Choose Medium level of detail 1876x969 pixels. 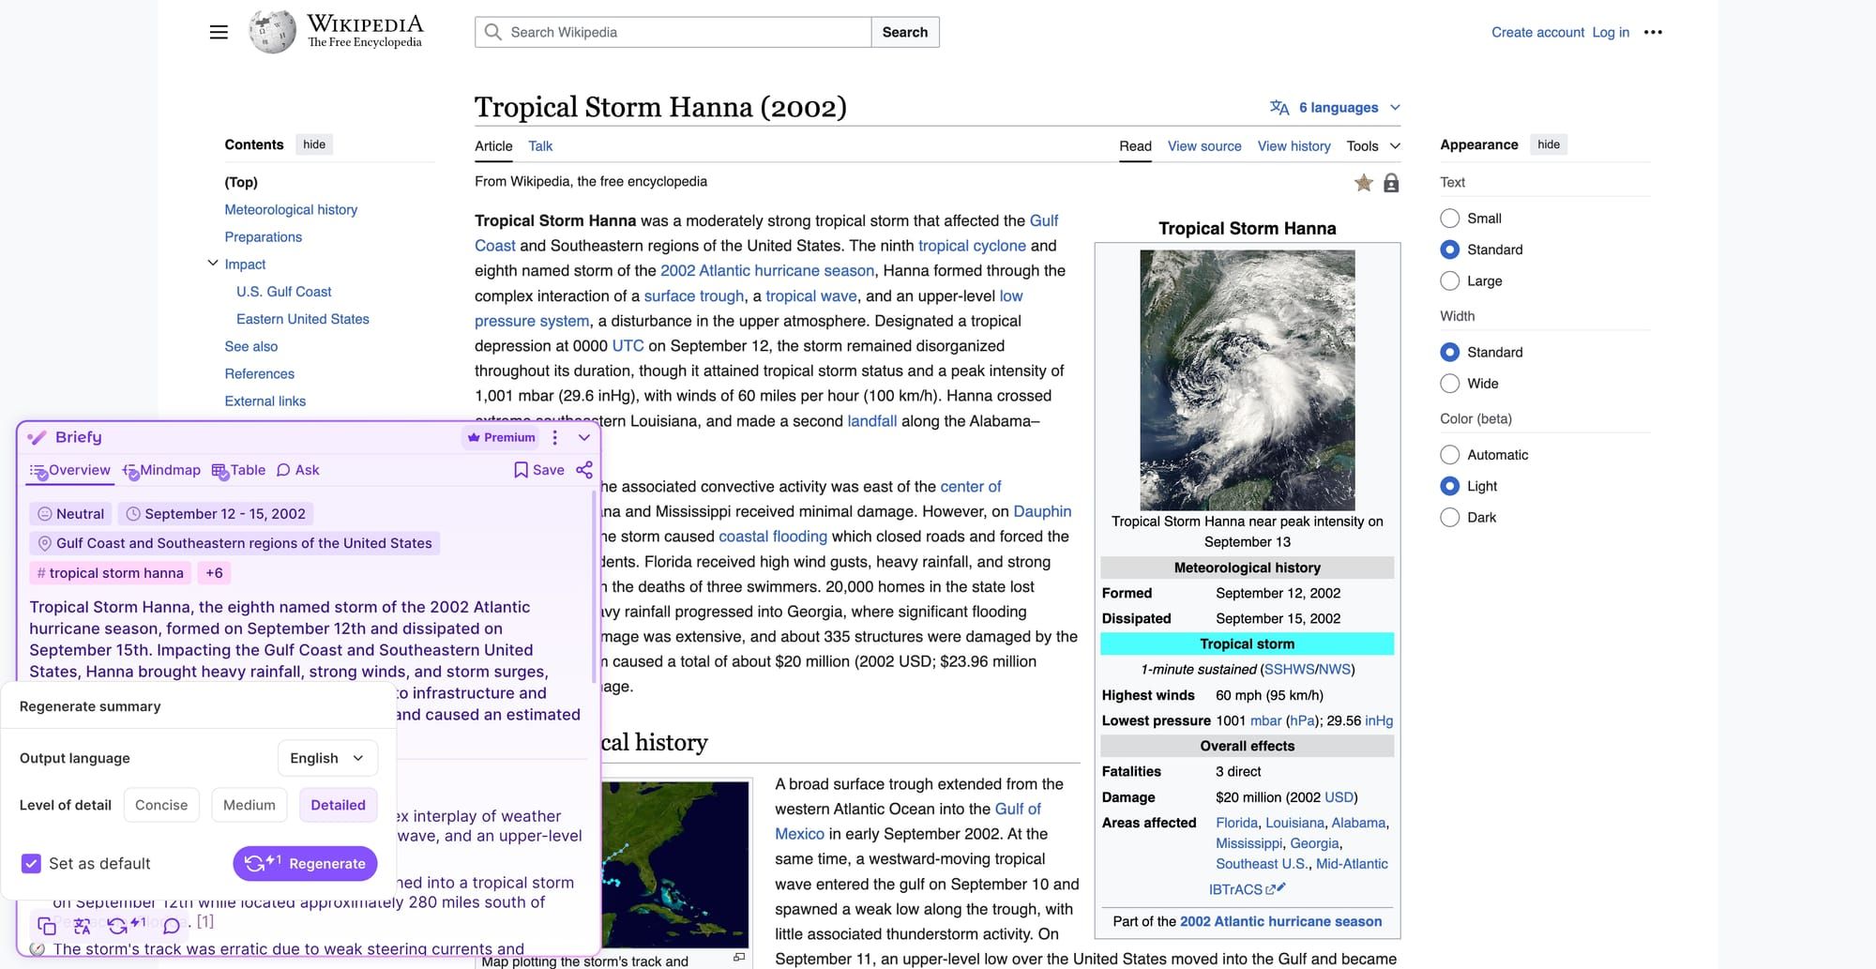coord(250,805)
